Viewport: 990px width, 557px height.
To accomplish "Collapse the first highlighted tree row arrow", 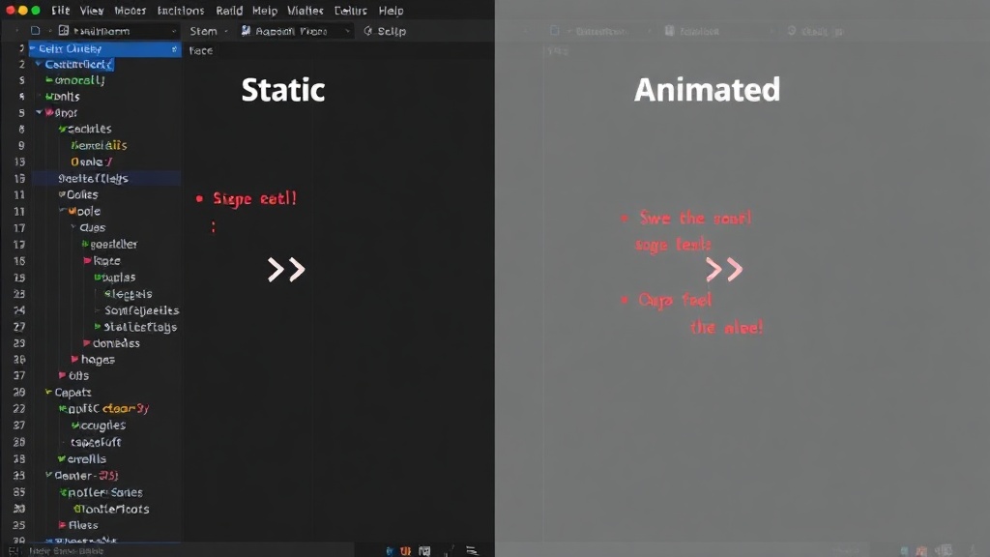I will click(33, 48).
